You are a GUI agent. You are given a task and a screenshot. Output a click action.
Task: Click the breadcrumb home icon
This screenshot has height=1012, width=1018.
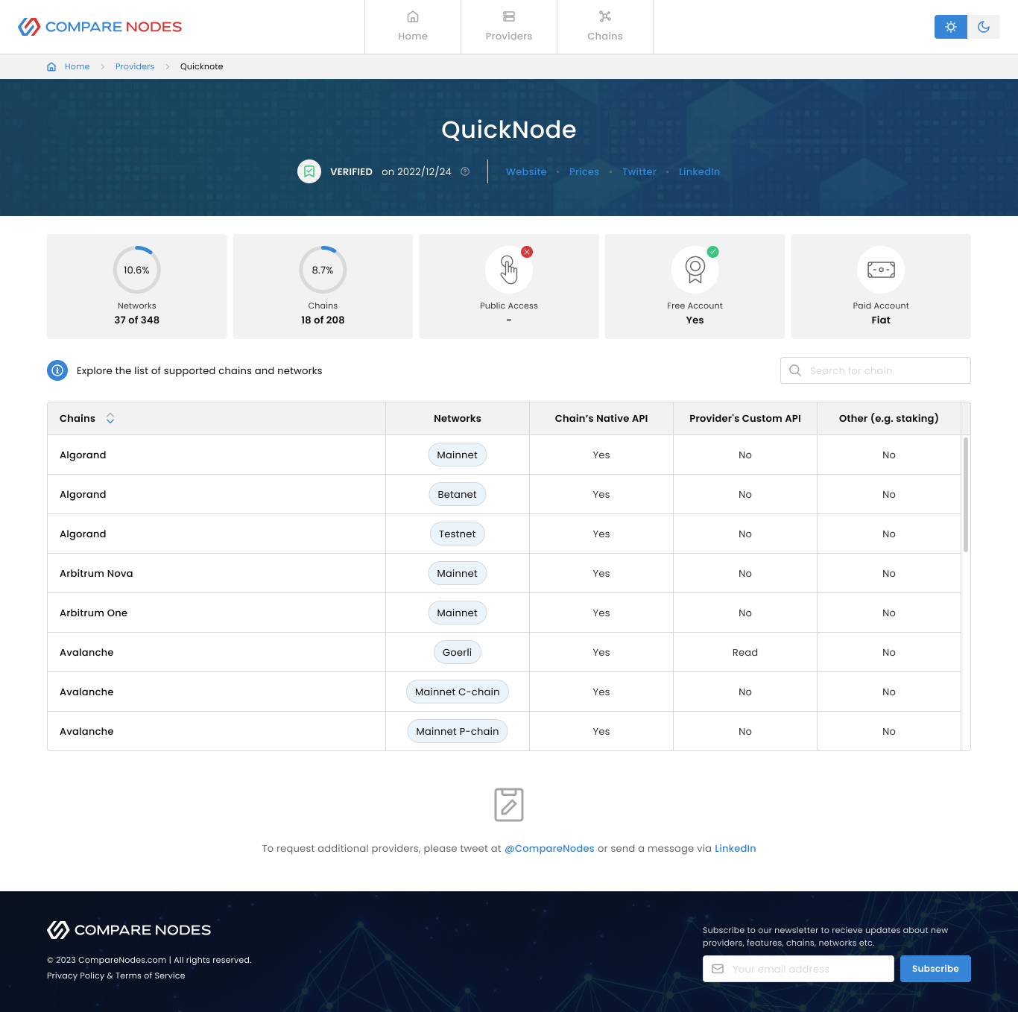pyautogui.click(x=51, y=66)
